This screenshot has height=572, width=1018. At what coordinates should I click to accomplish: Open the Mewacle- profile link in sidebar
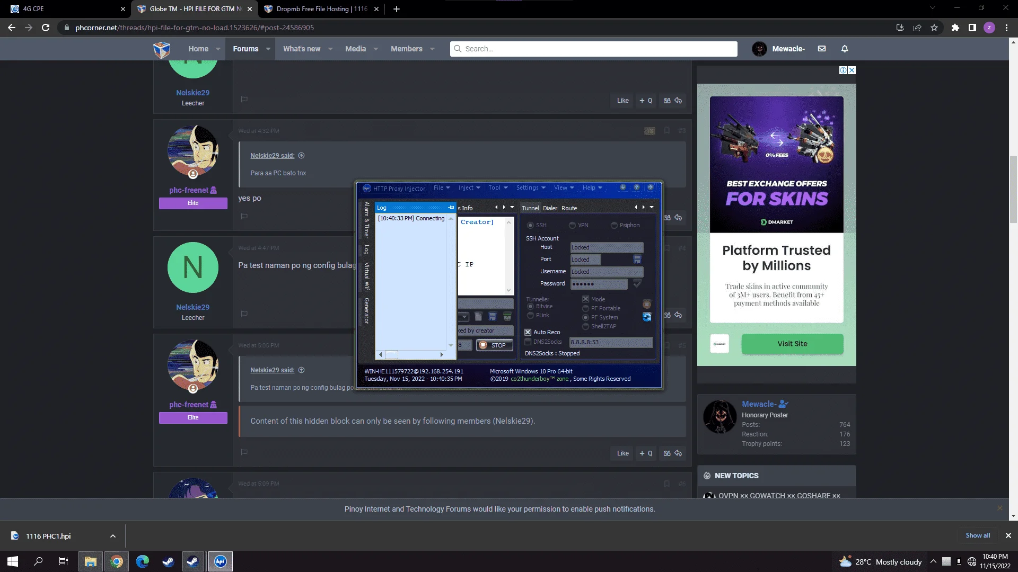tap(759, 404)
